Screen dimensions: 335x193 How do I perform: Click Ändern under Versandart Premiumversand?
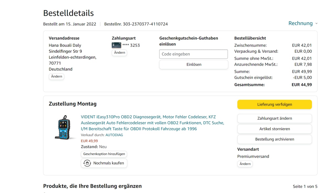(245, 164)
